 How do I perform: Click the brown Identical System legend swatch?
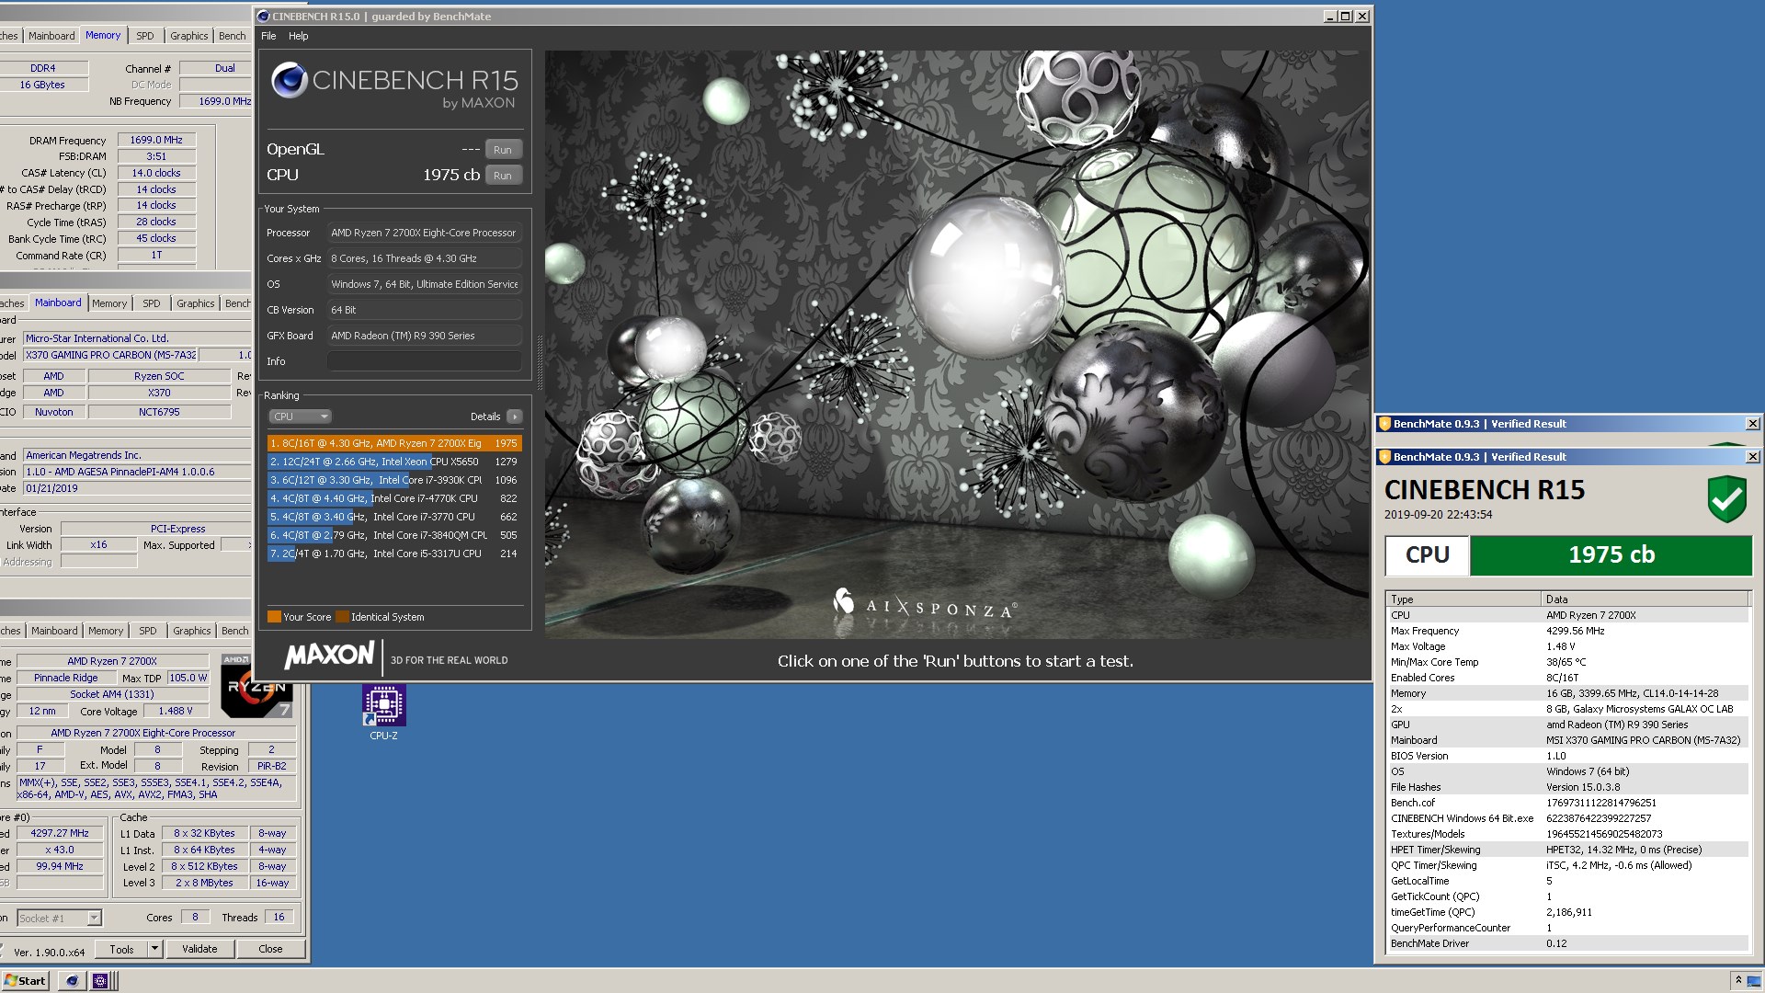342,617
